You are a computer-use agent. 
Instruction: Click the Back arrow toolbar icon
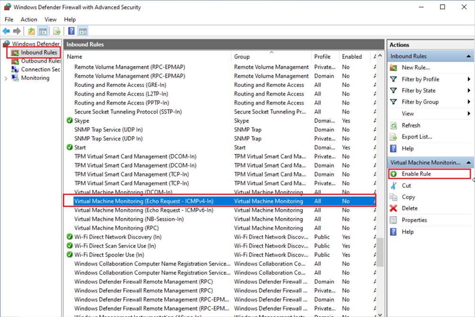(6, 31)
